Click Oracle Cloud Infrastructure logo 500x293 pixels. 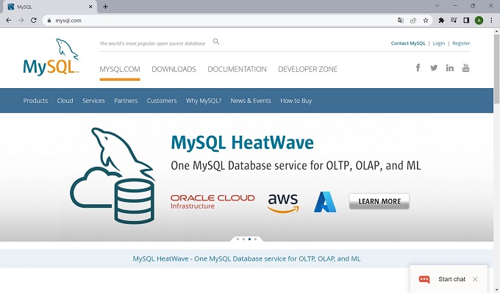tap(213, 202)
